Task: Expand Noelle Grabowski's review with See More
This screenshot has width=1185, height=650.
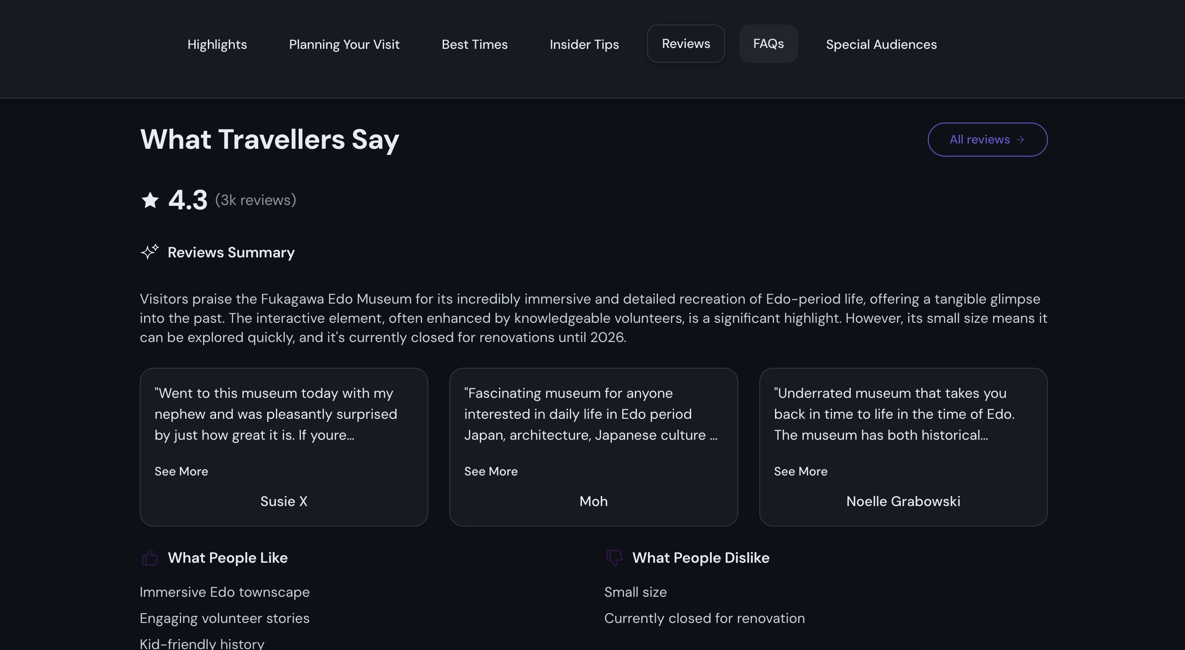Action: point(800,471)
